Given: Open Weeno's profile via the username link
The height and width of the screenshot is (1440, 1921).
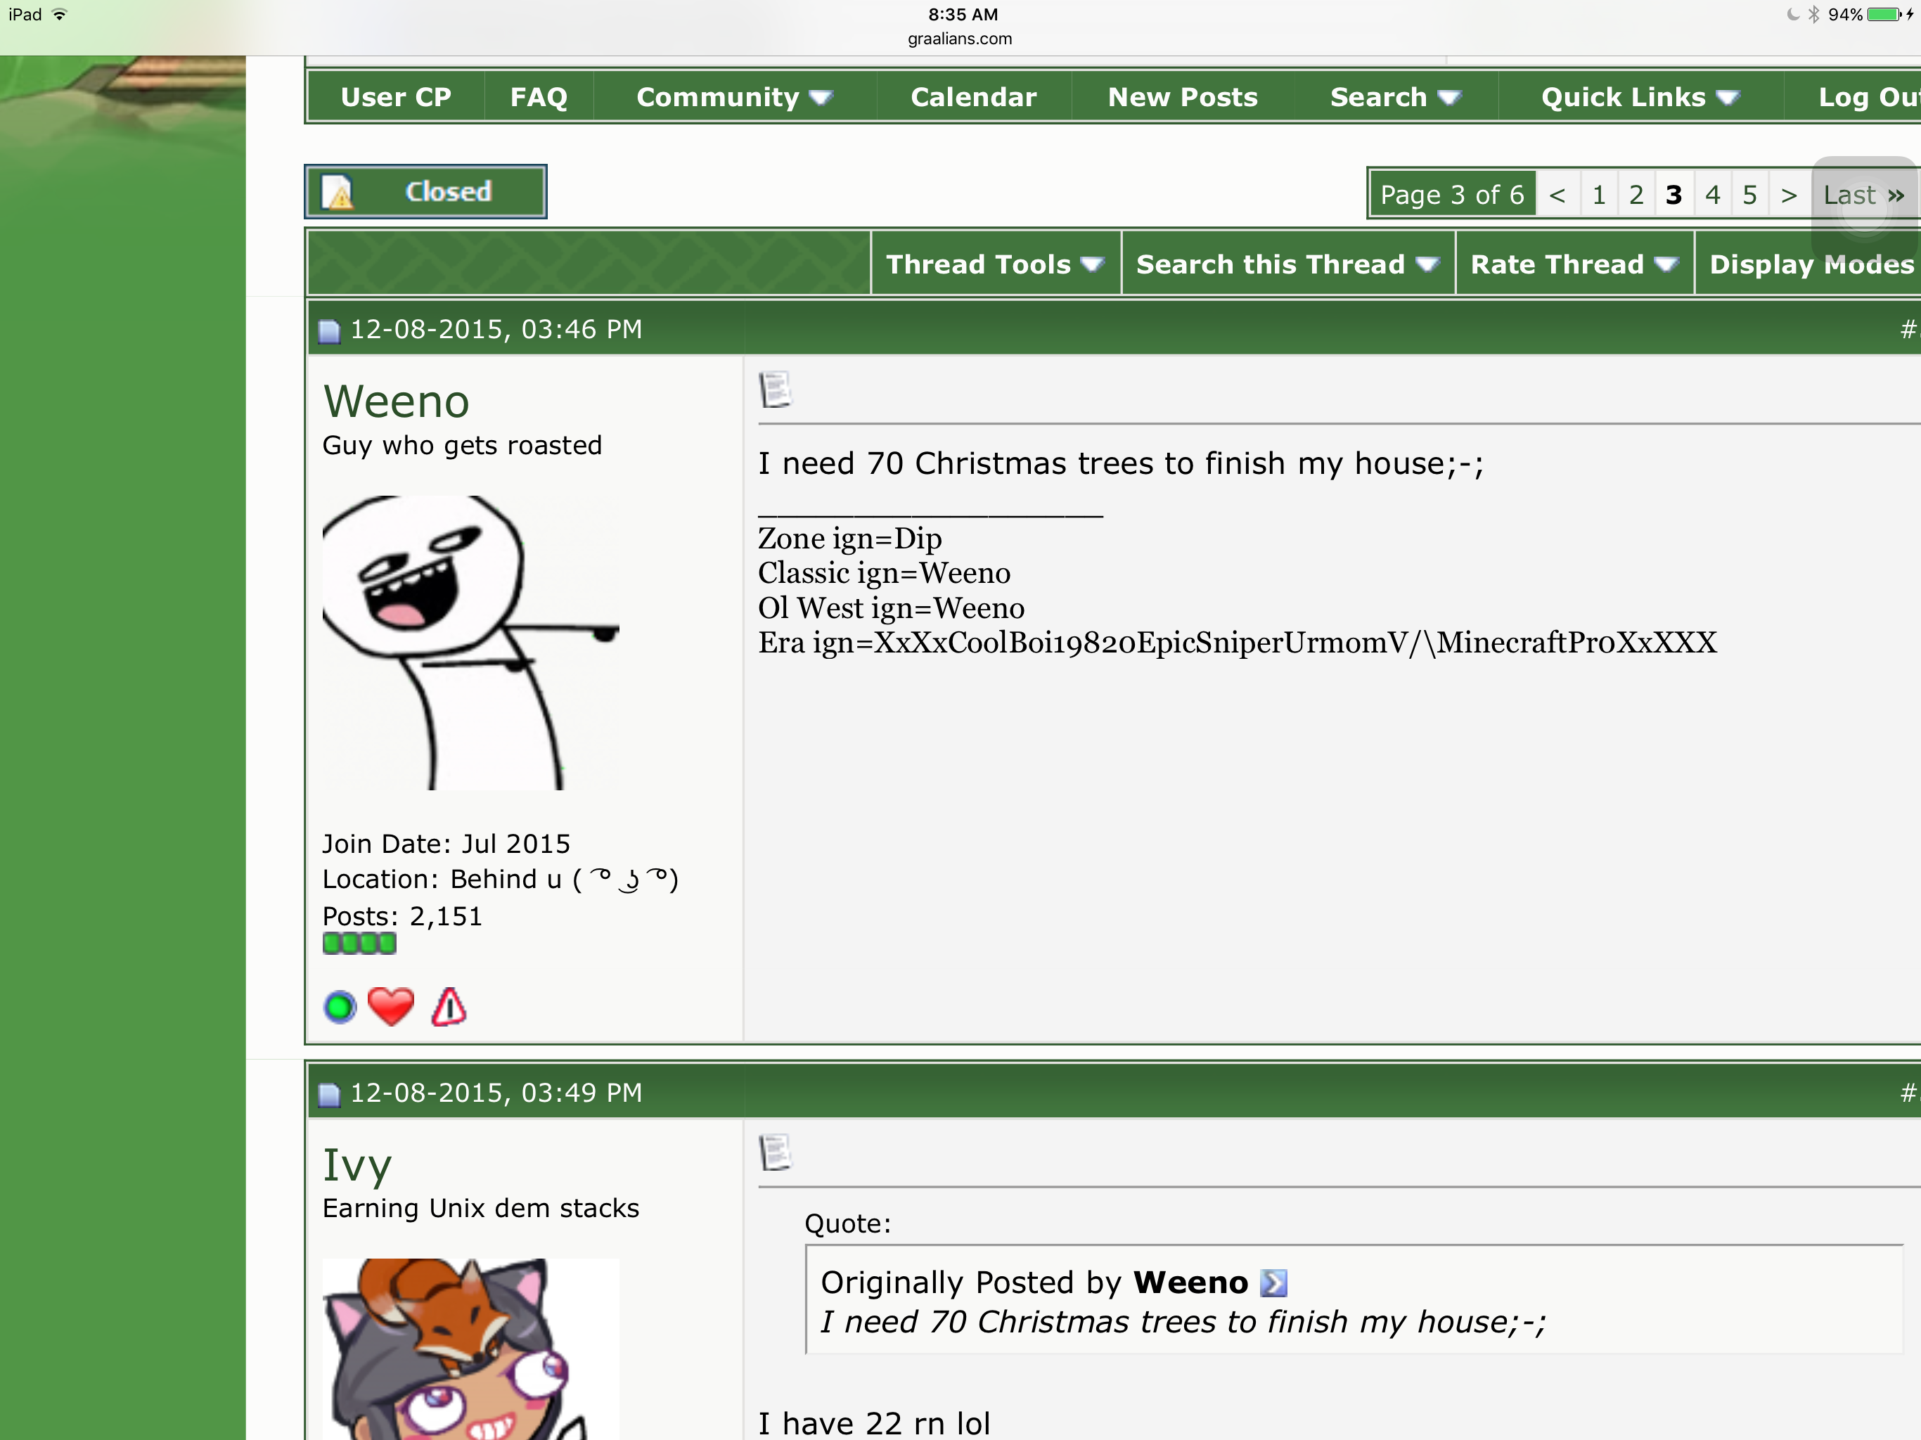Looking at the screenshot, I should [396, 401].
